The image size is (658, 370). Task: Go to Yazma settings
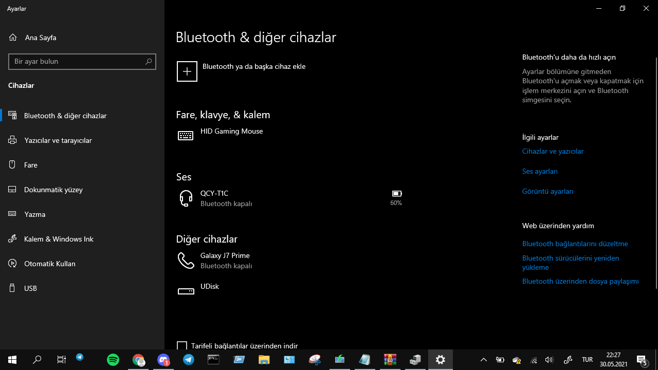(82, 214)
